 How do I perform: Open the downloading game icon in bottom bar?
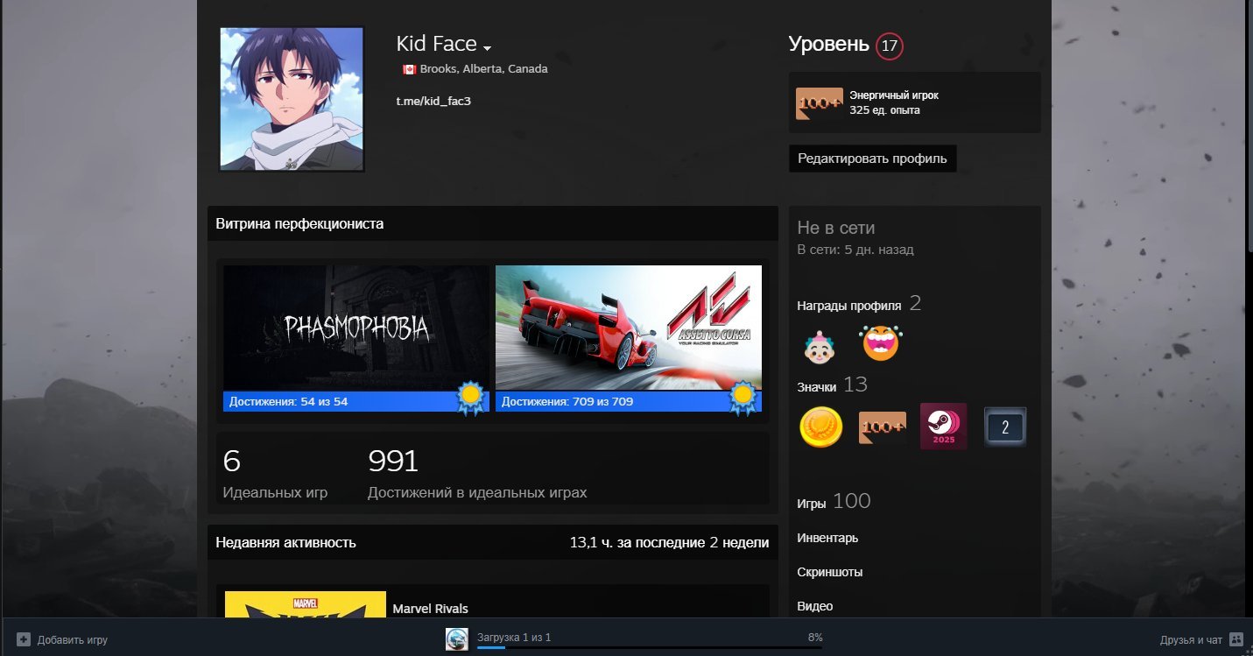(x=456, y=639)
